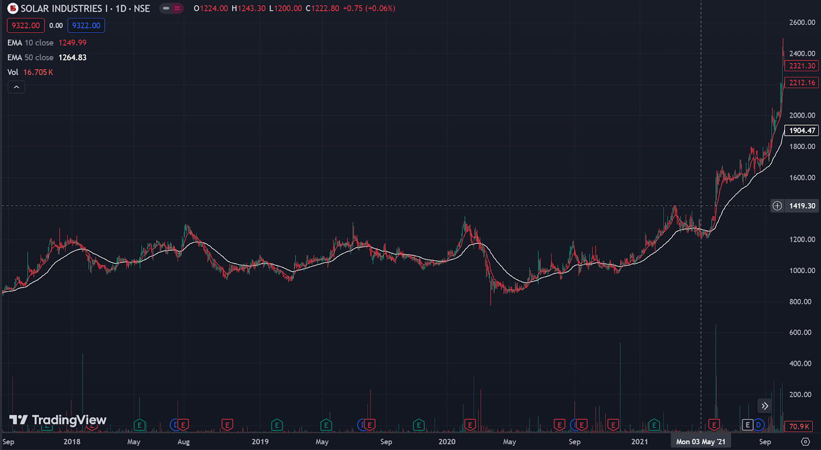Screen dimensions: 821x450
Task: Click the Mon 03 May '21 date label
Action: (700, 441)
